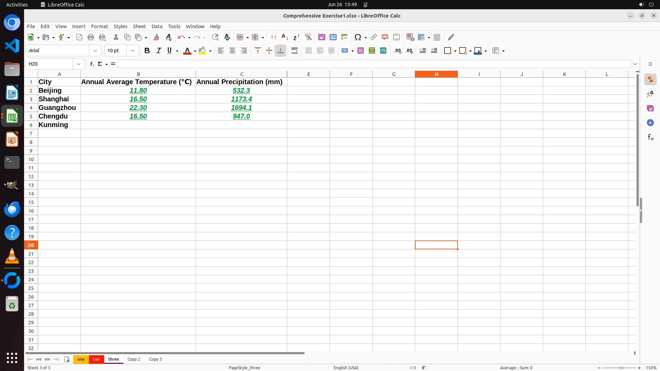Toggle Bold formatting
This screenshot has height=371, width=660.
[x=147, y=51]
